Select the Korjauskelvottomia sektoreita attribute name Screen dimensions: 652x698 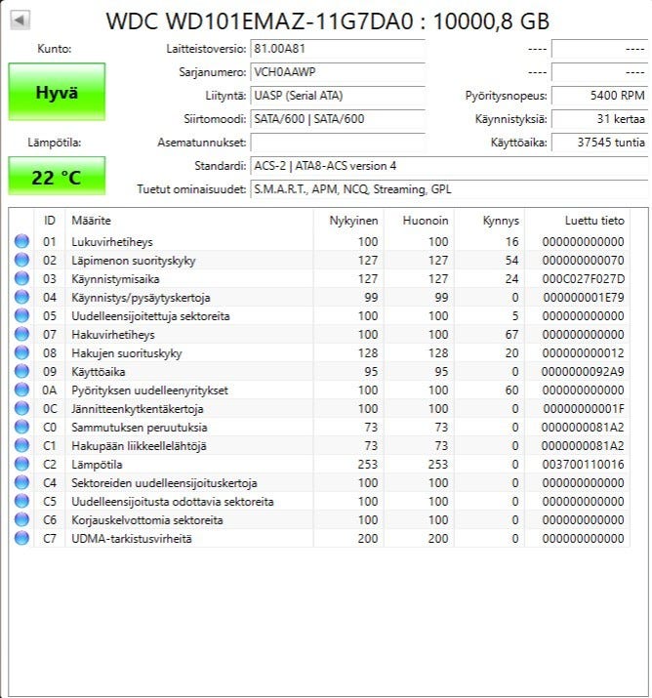(147, 520)
